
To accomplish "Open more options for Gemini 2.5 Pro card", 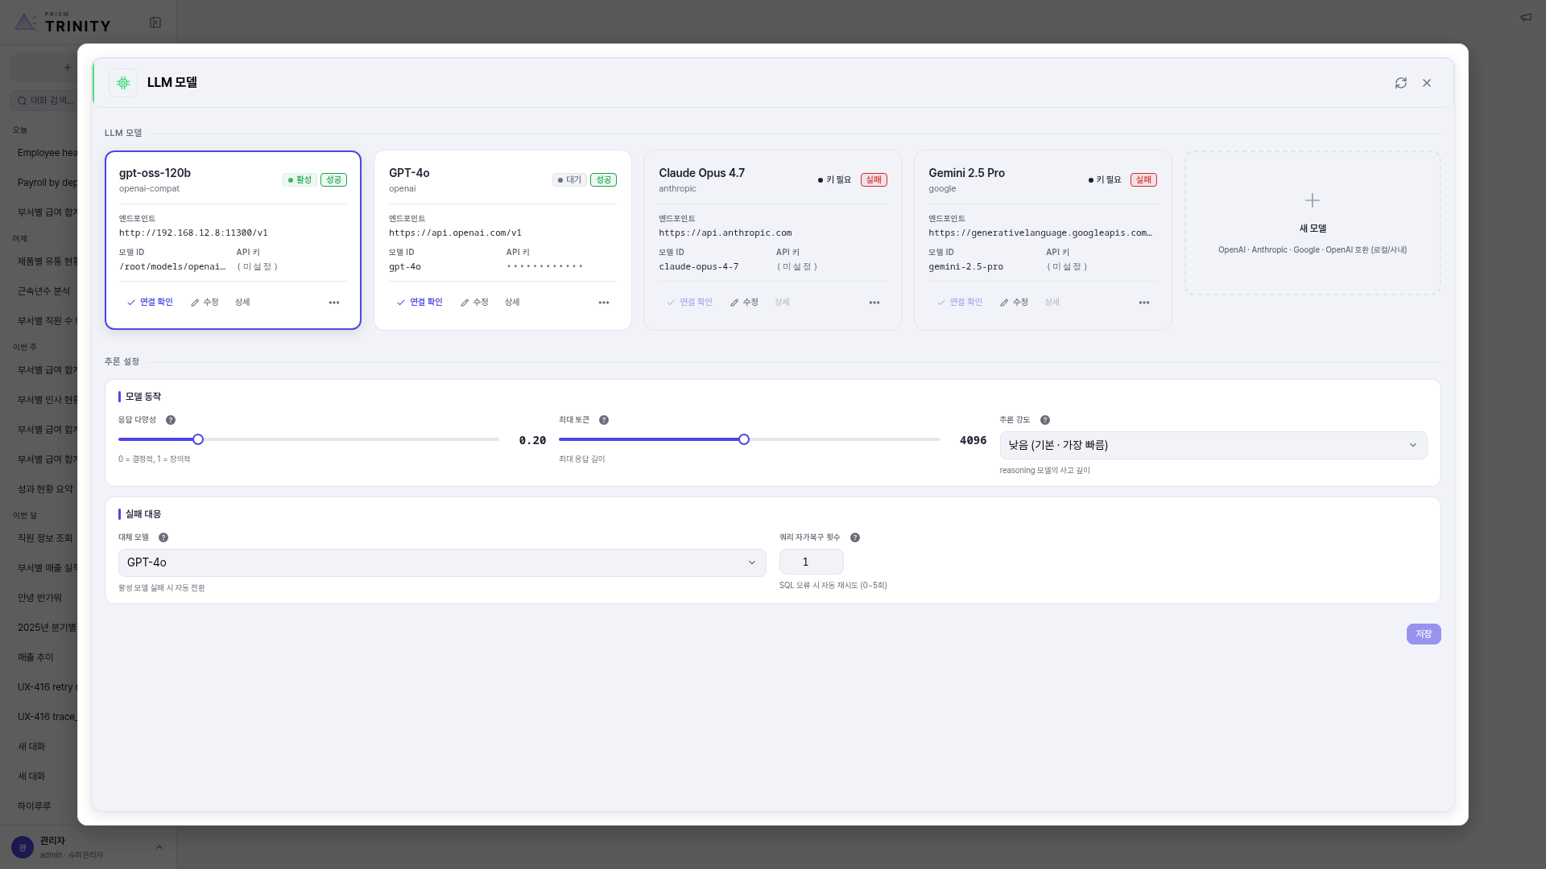I will click(x=1144, y=303).
